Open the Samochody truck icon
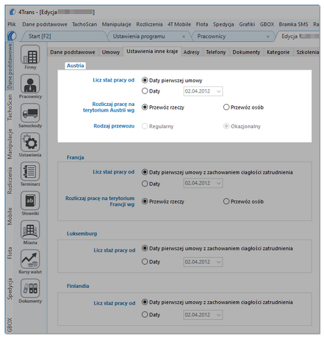 pos(30,113)
